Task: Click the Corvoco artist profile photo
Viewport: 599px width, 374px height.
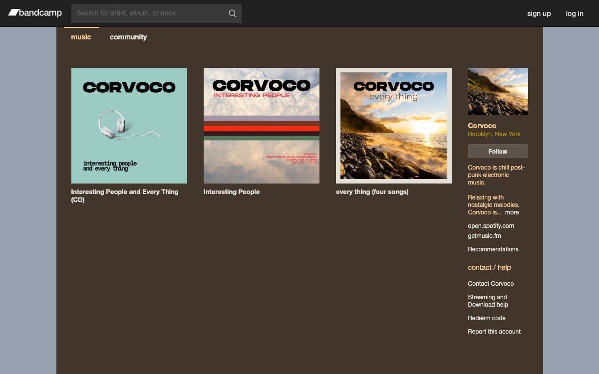Action: (498, 91)
